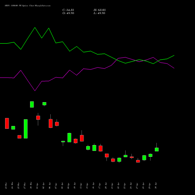195x195 pixels.
Task: Select the 21 Apr date label
Action: click(x=112, y=186)
